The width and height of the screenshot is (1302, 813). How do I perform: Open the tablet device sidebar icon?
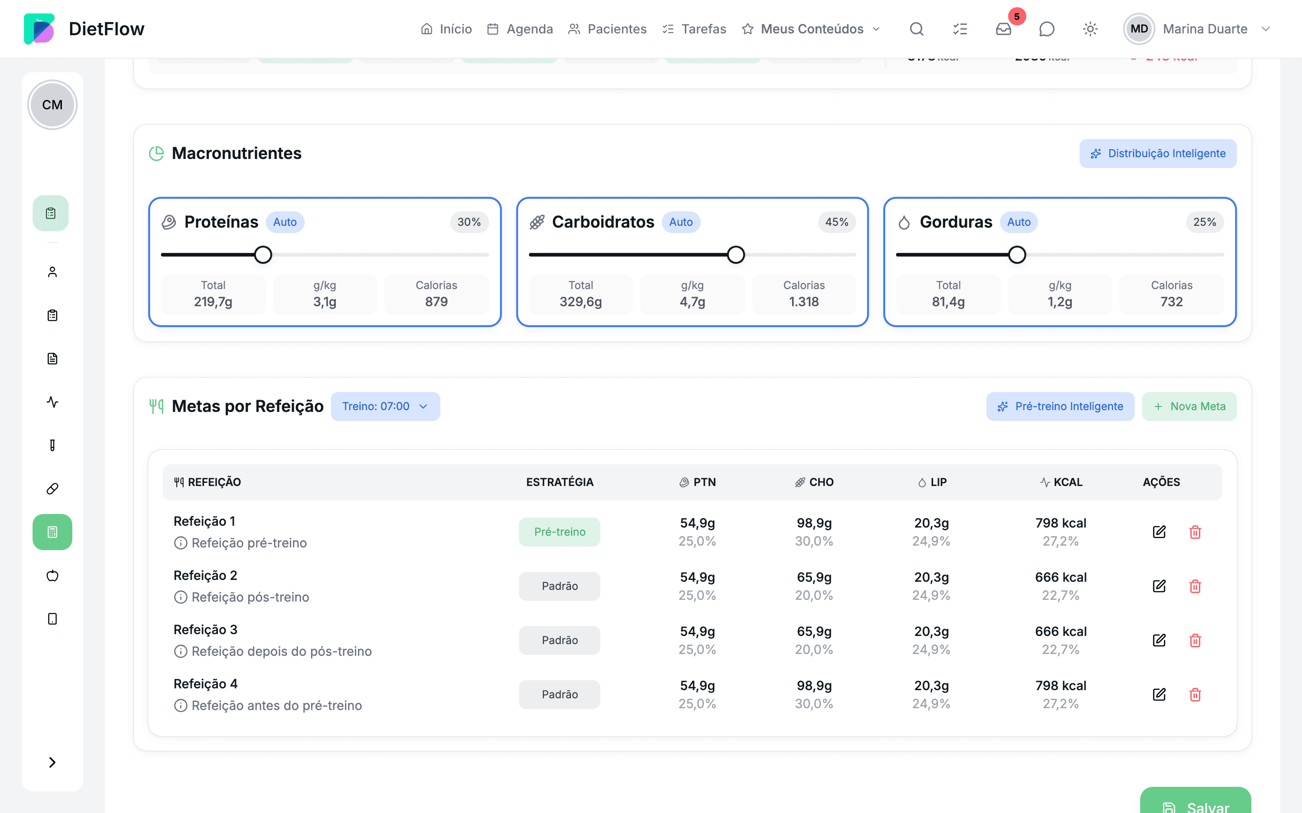tap(52, 619)
